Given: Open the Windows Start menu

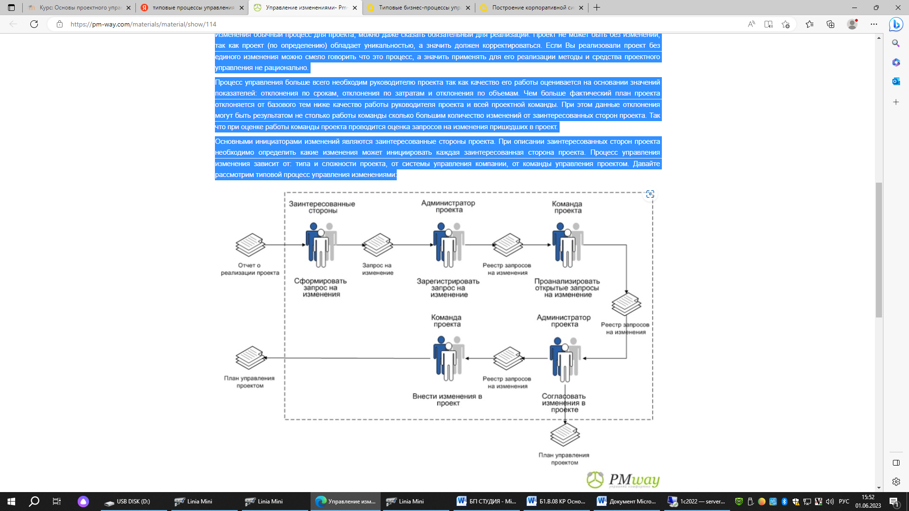Looking at the screenshot, I should (x=11, y=502).
